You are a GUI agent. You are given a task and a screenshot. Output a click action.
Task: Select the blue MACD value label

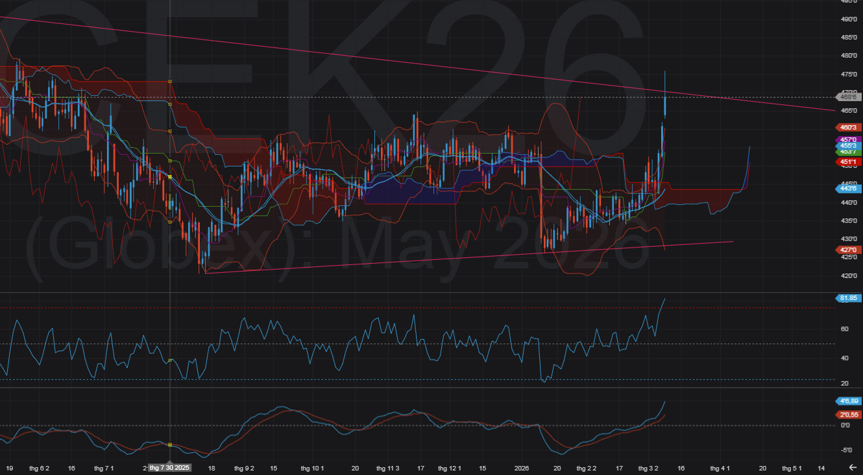848,401
